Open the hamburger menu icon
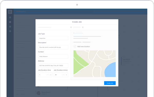 (10, 12)
